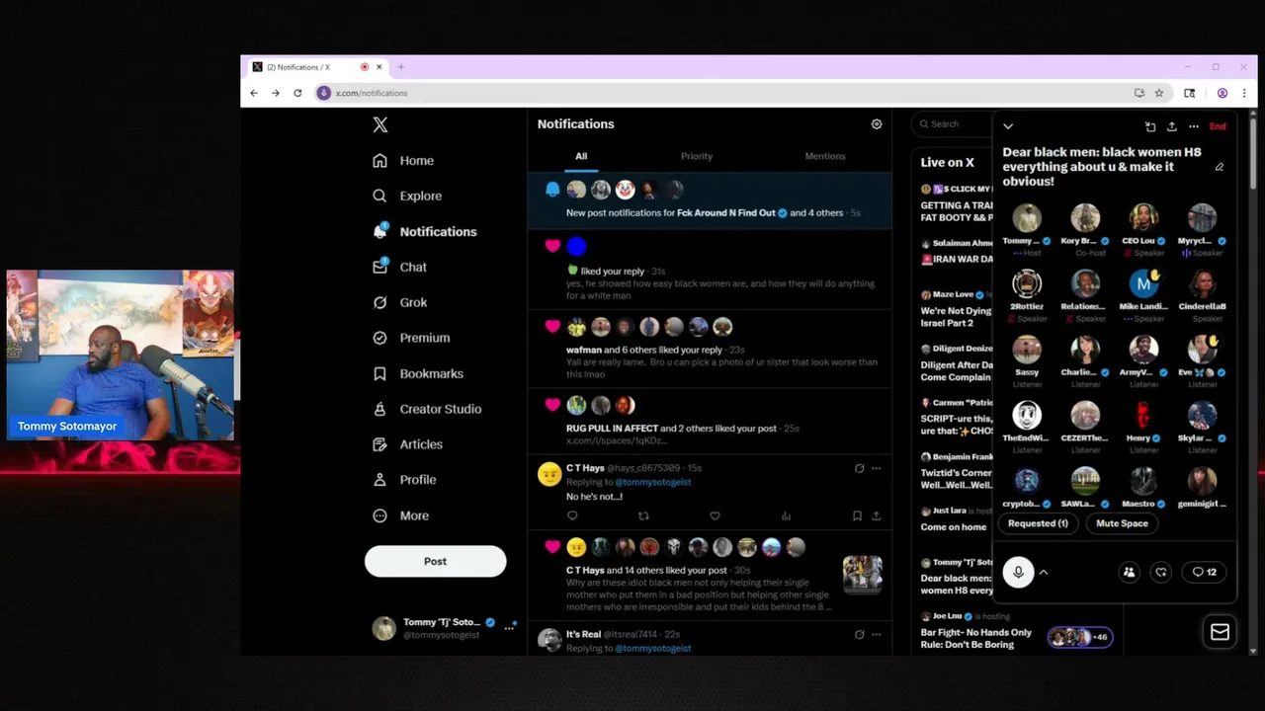Screen dimensions: 1265x711
Task: Open Chrome three-dot menu
Action: (x=1243, y=93)
